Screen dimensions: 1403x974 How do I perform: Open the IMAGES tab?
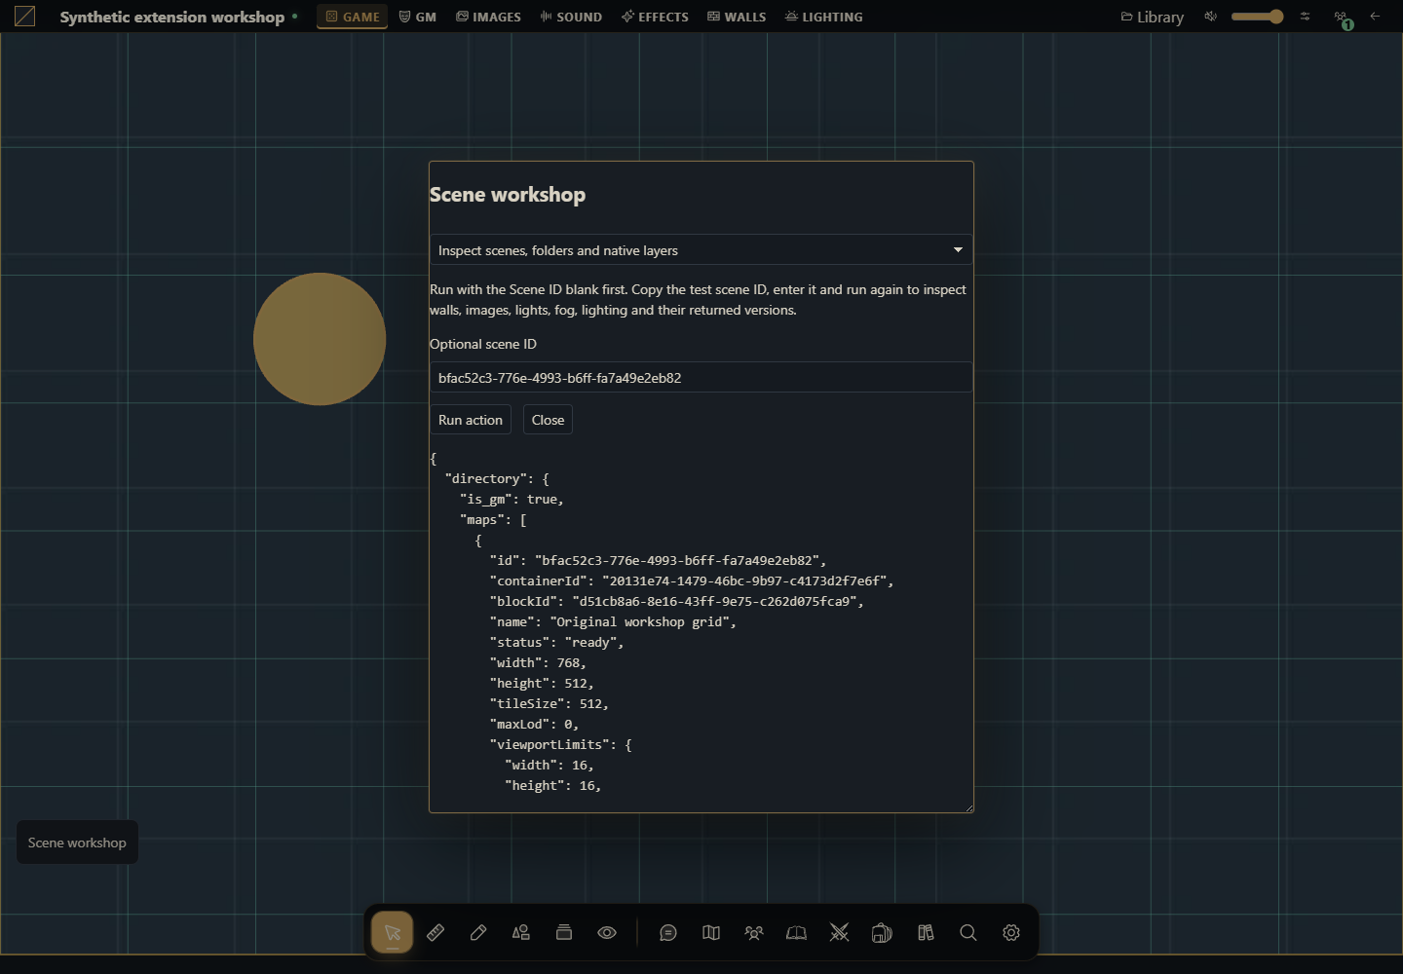pos(489,17)
